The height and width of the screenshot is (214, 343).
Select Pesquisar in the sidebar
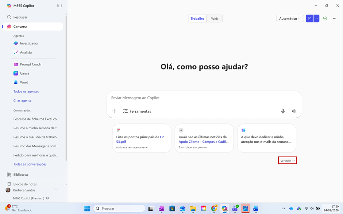20,17
